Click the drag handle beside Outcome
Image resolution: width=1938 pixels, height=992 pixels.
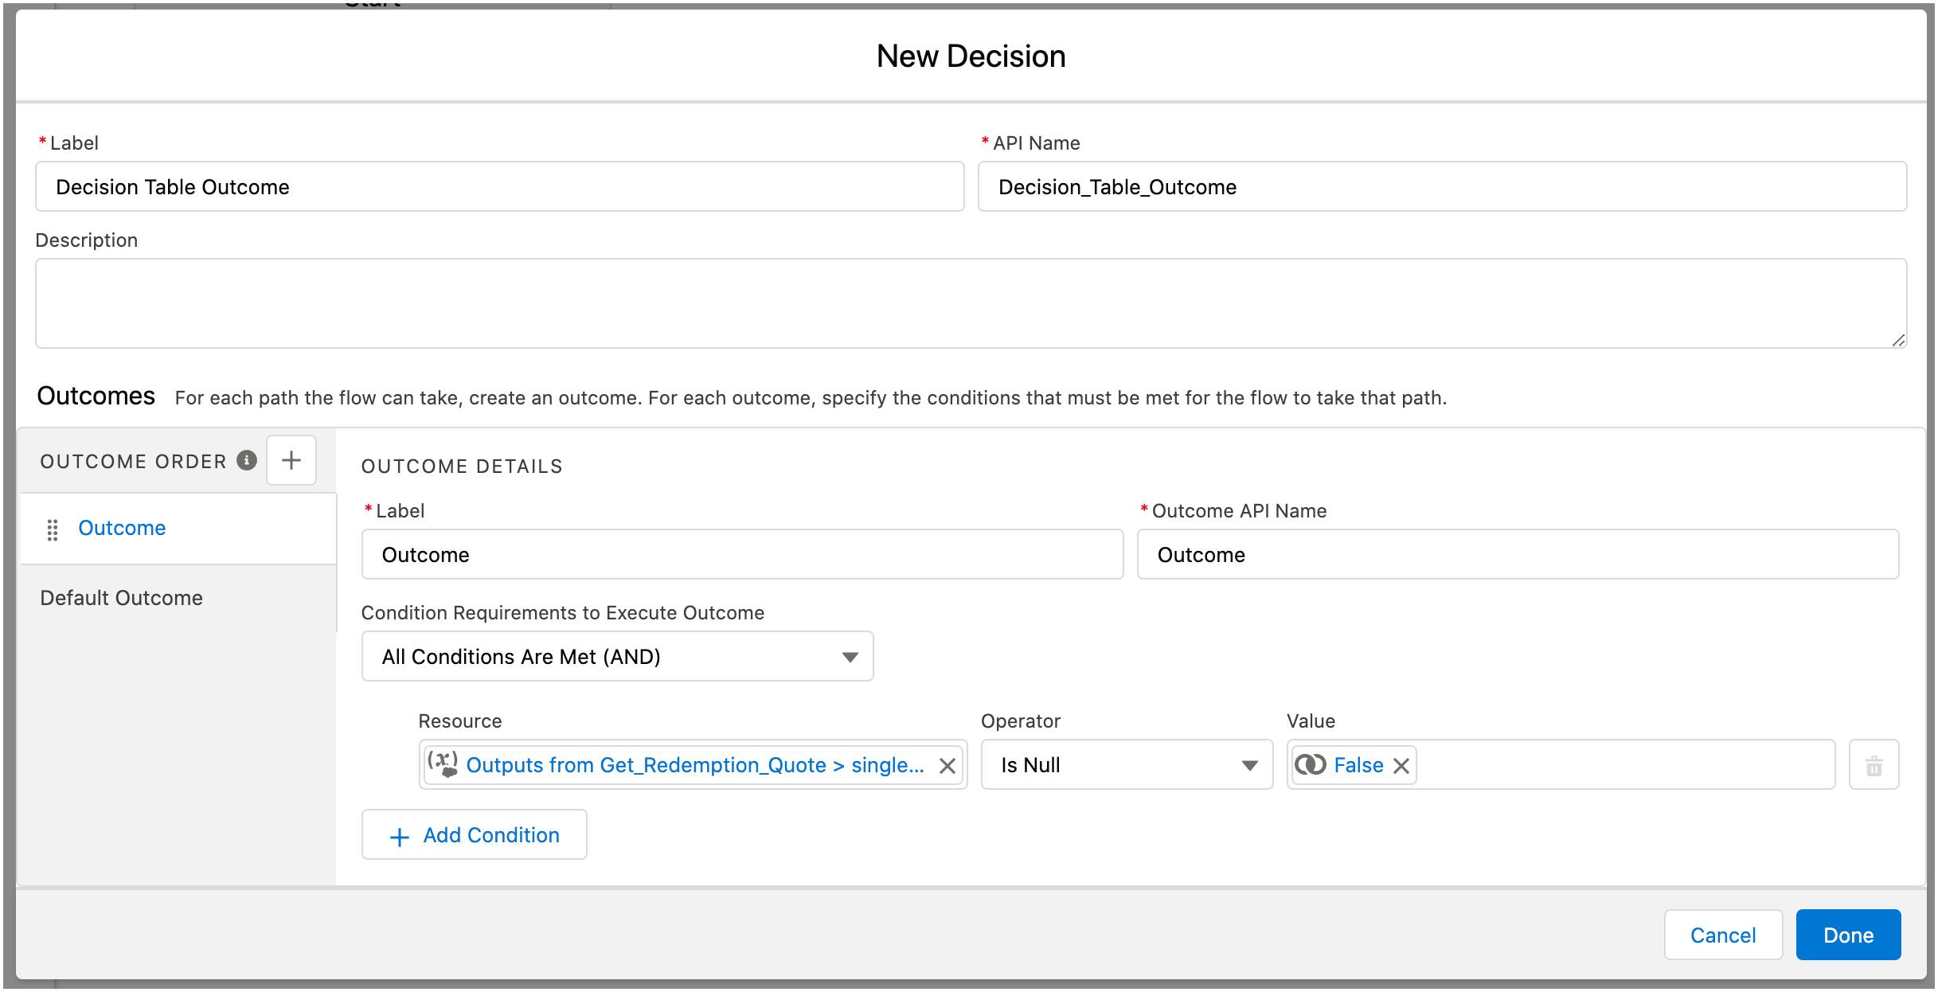pos(53,529)
